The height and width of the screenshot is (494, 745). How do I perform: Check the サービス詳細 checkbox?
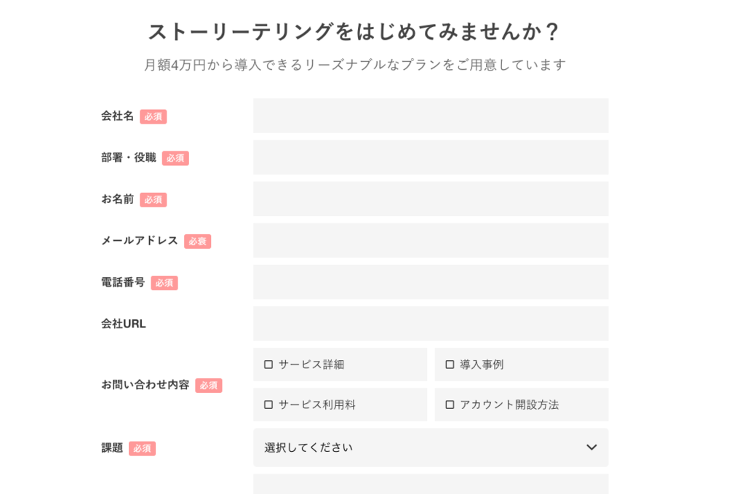tap(268, 364)
